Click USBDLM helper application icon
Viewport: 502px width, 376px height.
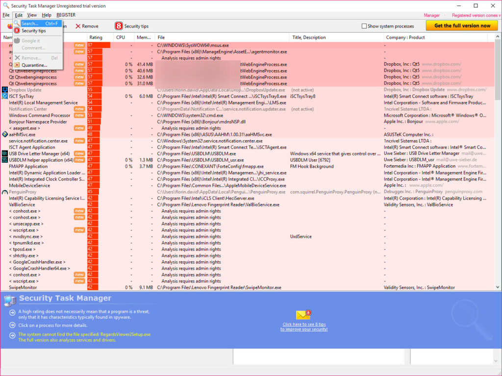tap(5, 160)
